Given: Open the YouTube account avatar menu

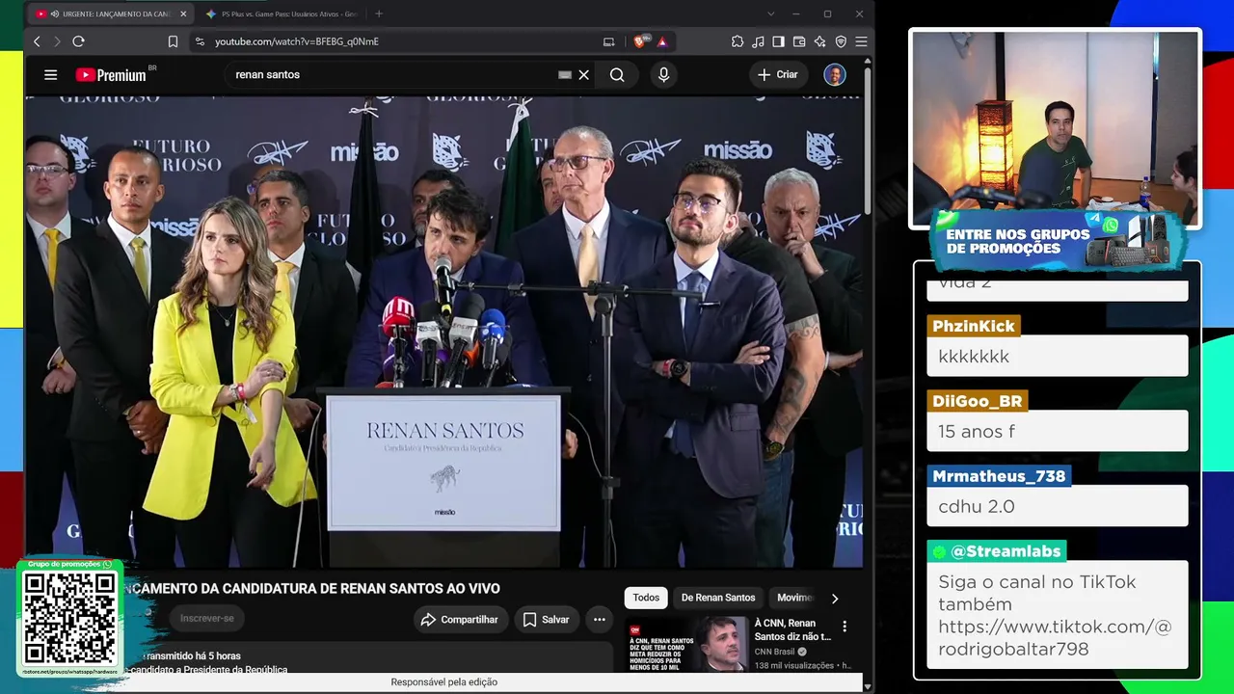Looking at the screenshot, I should pos(835,74).
